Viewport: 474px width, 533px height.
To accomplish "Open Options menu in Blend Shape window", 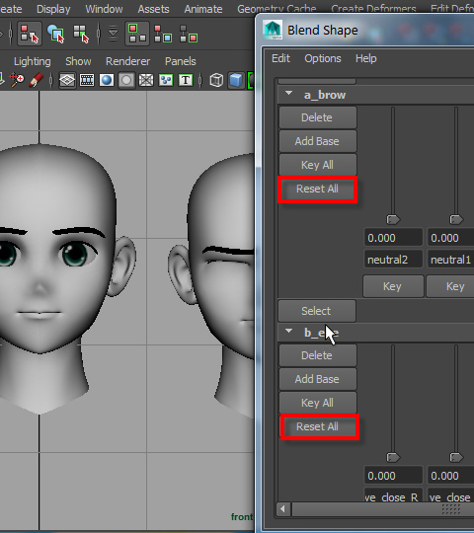I will pyautogui.click(x=323, y=58).
